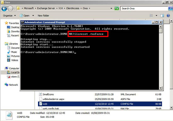The image size is (173, 121).
Task: Click the Search Owa input field
Action: click(x=144, y=9)
